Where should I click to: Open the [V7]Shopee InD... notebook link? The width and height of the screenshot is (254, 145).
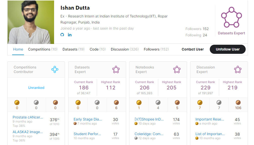click(149, 119)
